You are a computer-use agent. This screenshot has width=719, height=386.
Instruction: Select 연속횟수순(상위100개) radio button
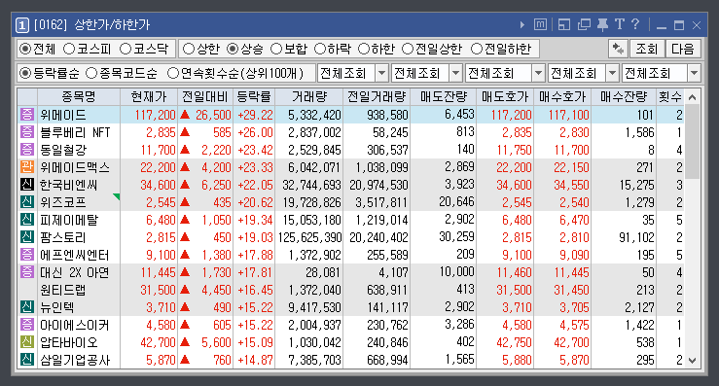[173, 73]
